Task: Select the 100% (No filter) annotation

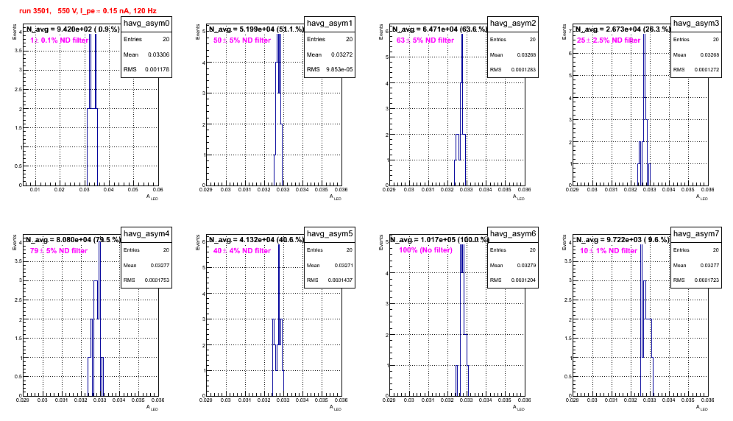Action: click(426, 250)
